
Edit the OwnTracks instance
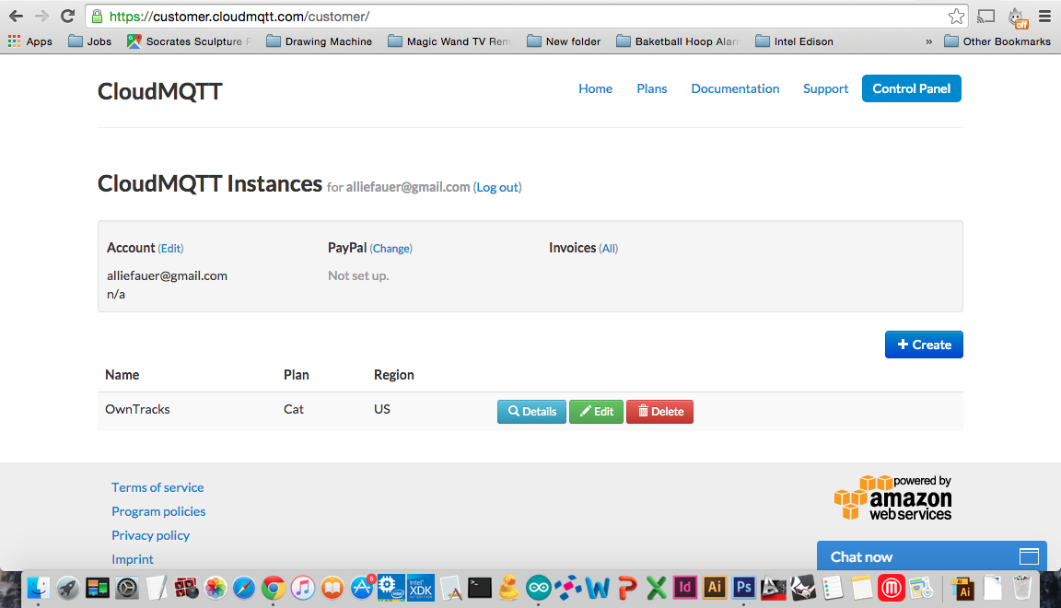click(x=596, y=411)
